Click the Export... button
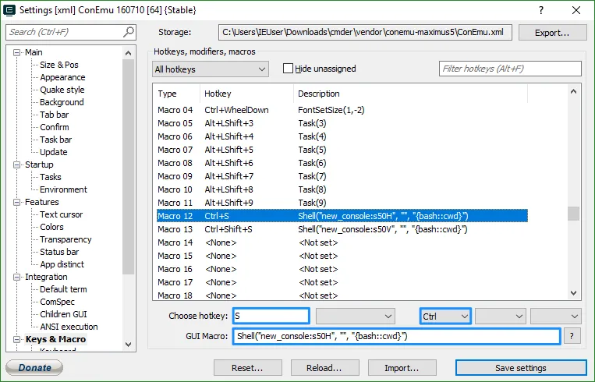 552,33
